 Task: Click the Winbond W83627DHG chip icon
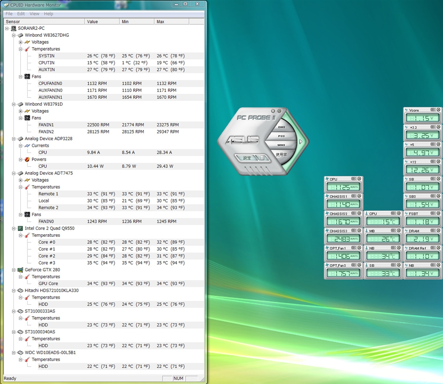click(x=20, y=35)
